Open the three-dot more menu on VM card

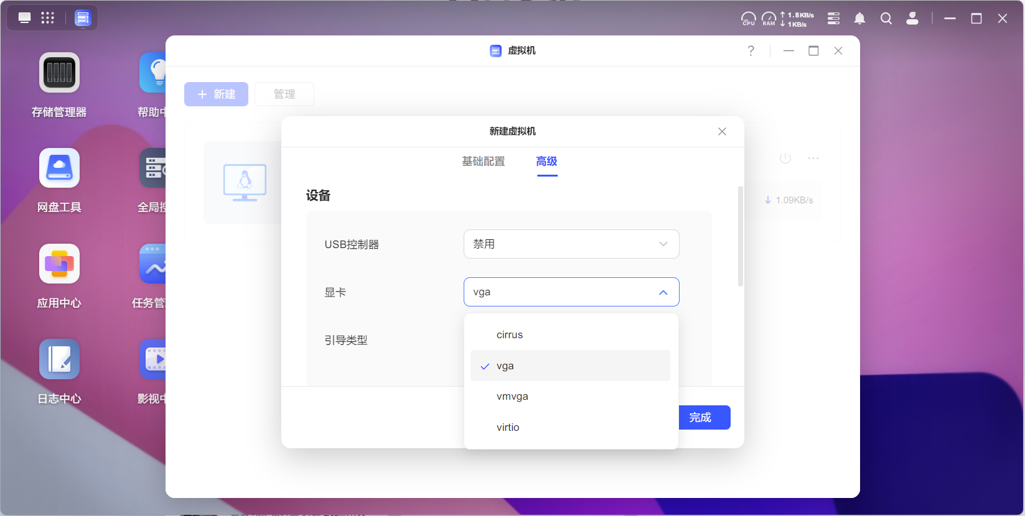pyautogui.click(x=813, y=159)
